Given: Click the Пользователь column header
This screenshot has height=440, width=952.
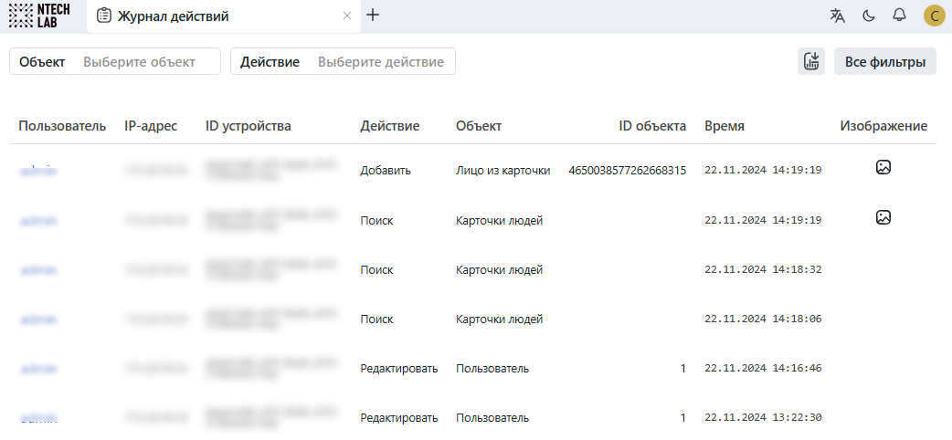Looking at the screenshot, I should click(x=62, y=126).
